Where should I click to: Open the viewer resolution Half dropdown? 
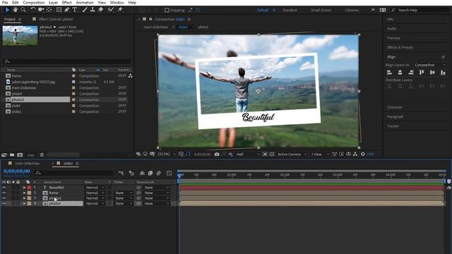pyautogui.click(x=247, y=155)
